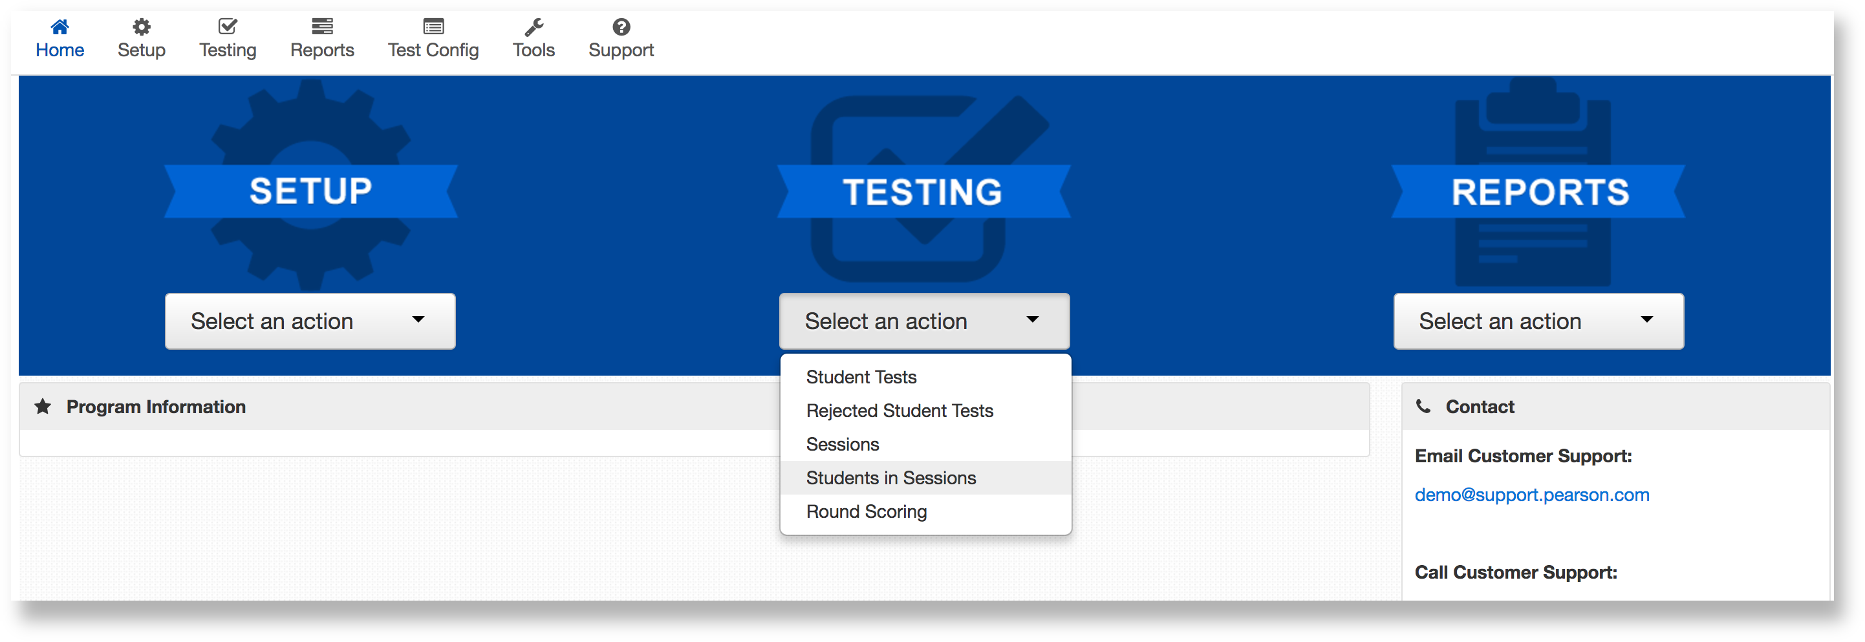Click the demo@support.pearson.com email link
1865x642 pixels.
tap(1532, 495)
